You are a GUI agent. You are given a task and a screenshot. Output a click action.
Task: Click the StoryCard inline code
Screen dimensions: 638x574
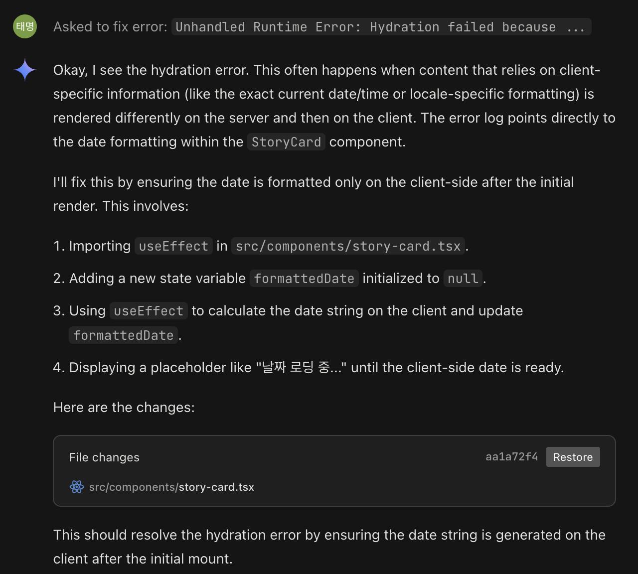click(286, 142)
